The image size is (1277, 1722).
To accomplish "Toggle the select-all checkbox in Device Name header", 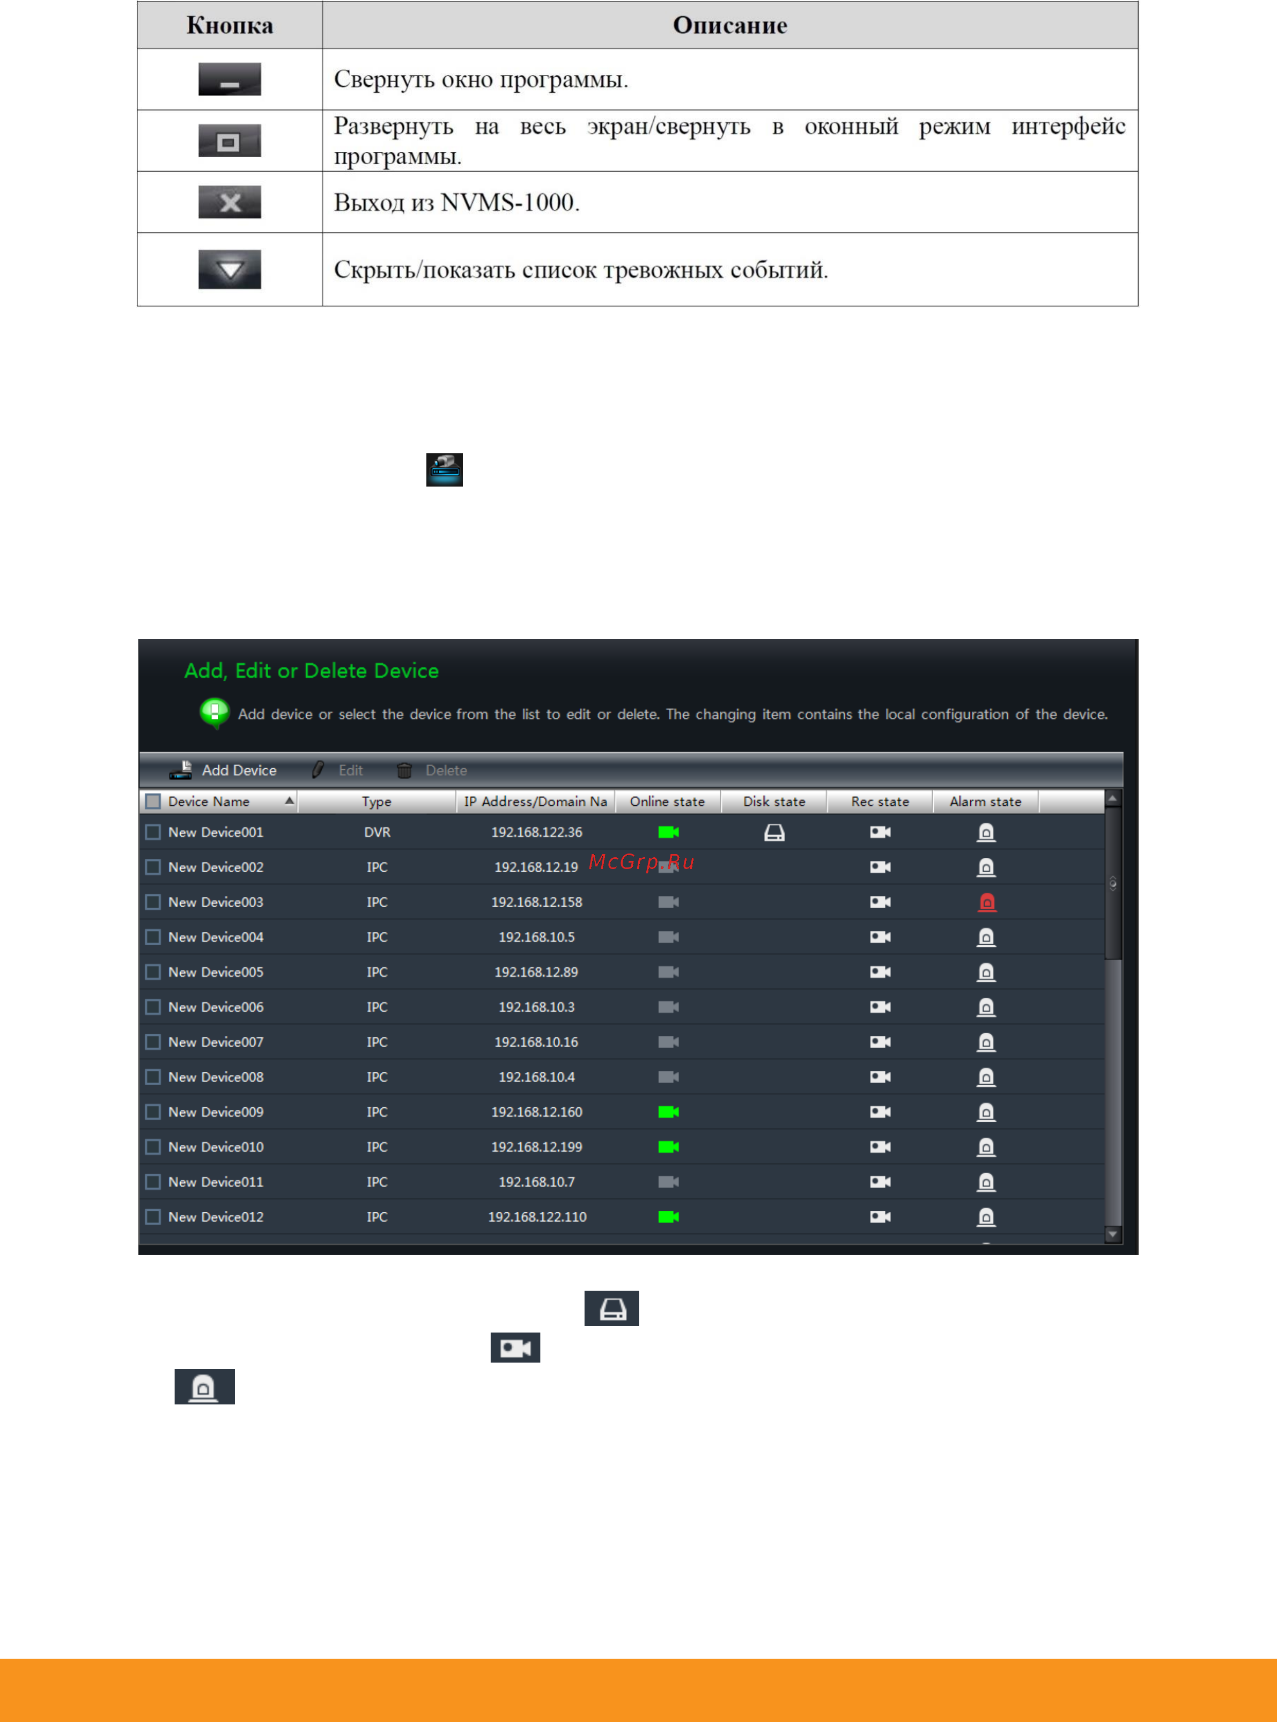I will pyautogui.click(x=153, y=801).
